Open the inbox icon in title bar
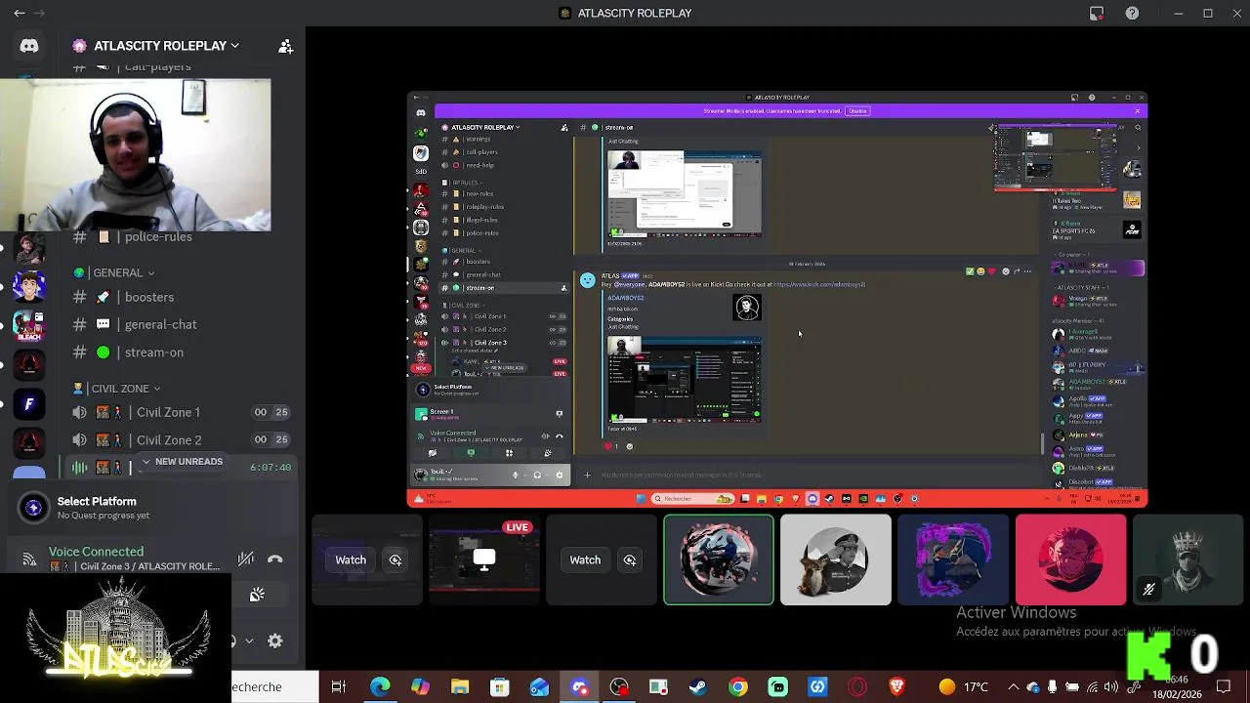1250x703 pixels. coord(1097,13)
